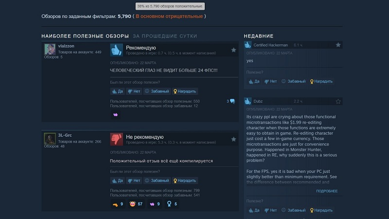Image resolution: width=389 pixels, height=219 pixels.
Task: Switch to ЗА ПРОШЕДШИЕ СУТКИ tab
Action: click(165, 36)
